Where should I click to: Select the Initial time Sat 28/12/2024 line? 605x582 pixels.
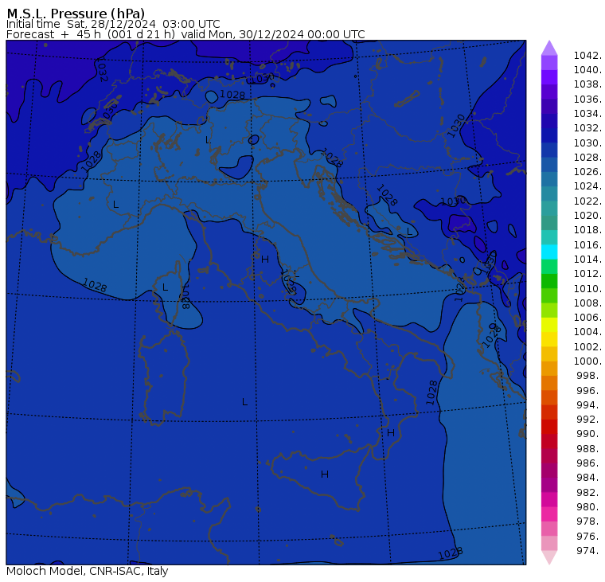point(113,24)
